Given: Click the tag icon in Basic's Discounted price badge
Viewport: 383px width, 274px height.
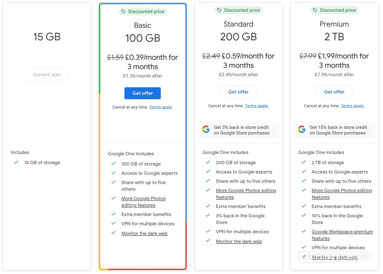Looking at the screenshot, I should coord(124,11).
